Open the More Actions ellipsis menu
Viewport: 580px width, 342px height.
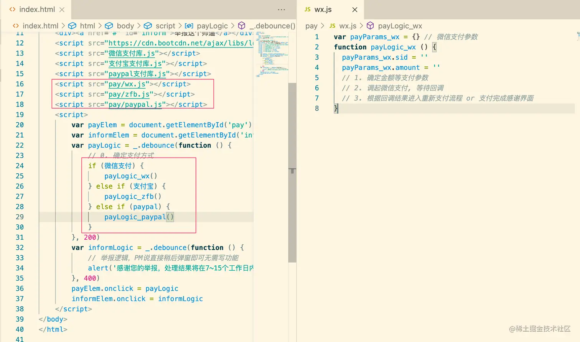[282, 10]
